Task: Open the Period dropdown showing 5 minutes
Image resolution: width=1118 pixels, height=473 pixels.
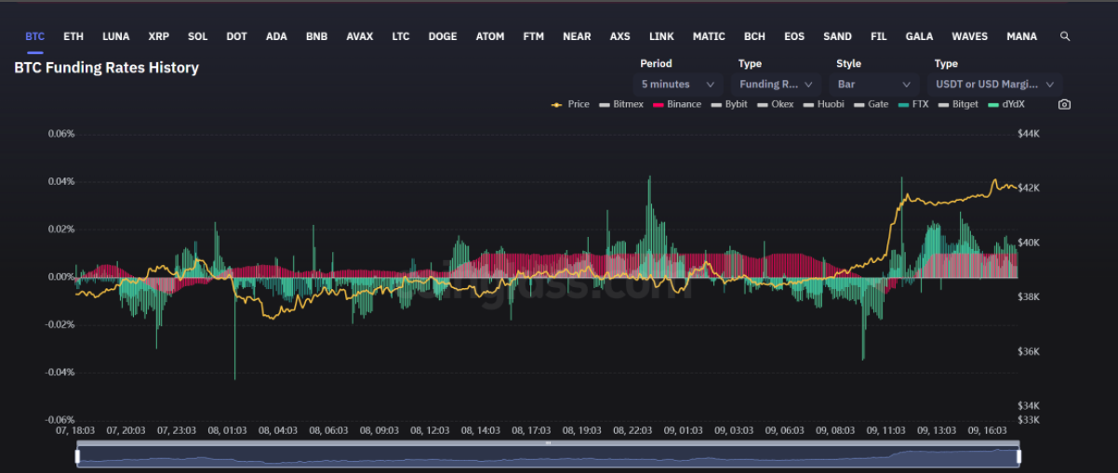Action: [x=679, y=84]
